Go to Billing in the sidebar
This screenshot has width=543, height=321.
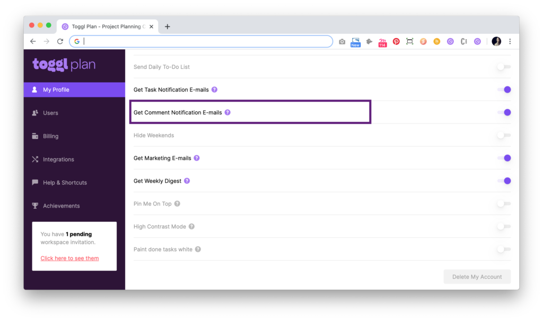tap(50, 136)
